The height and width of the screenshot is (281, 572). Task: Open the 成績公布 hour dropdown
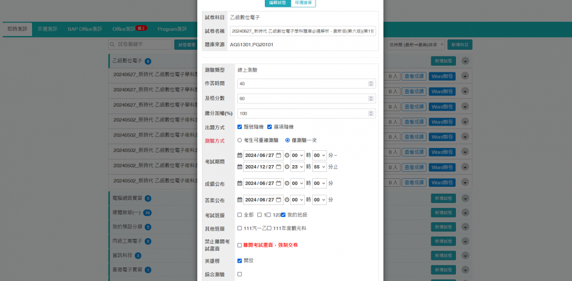[x=297, y=183]
